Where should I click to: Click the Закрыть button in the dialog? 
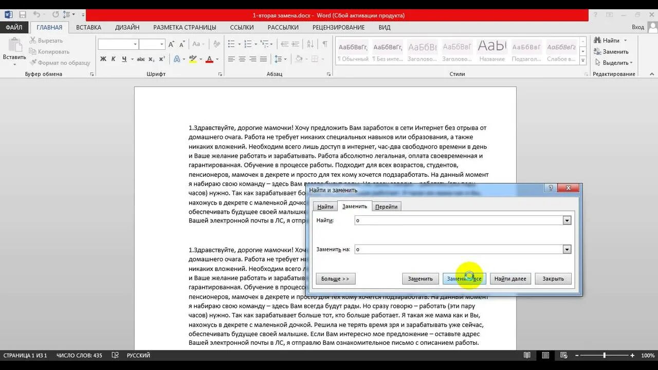553,279
